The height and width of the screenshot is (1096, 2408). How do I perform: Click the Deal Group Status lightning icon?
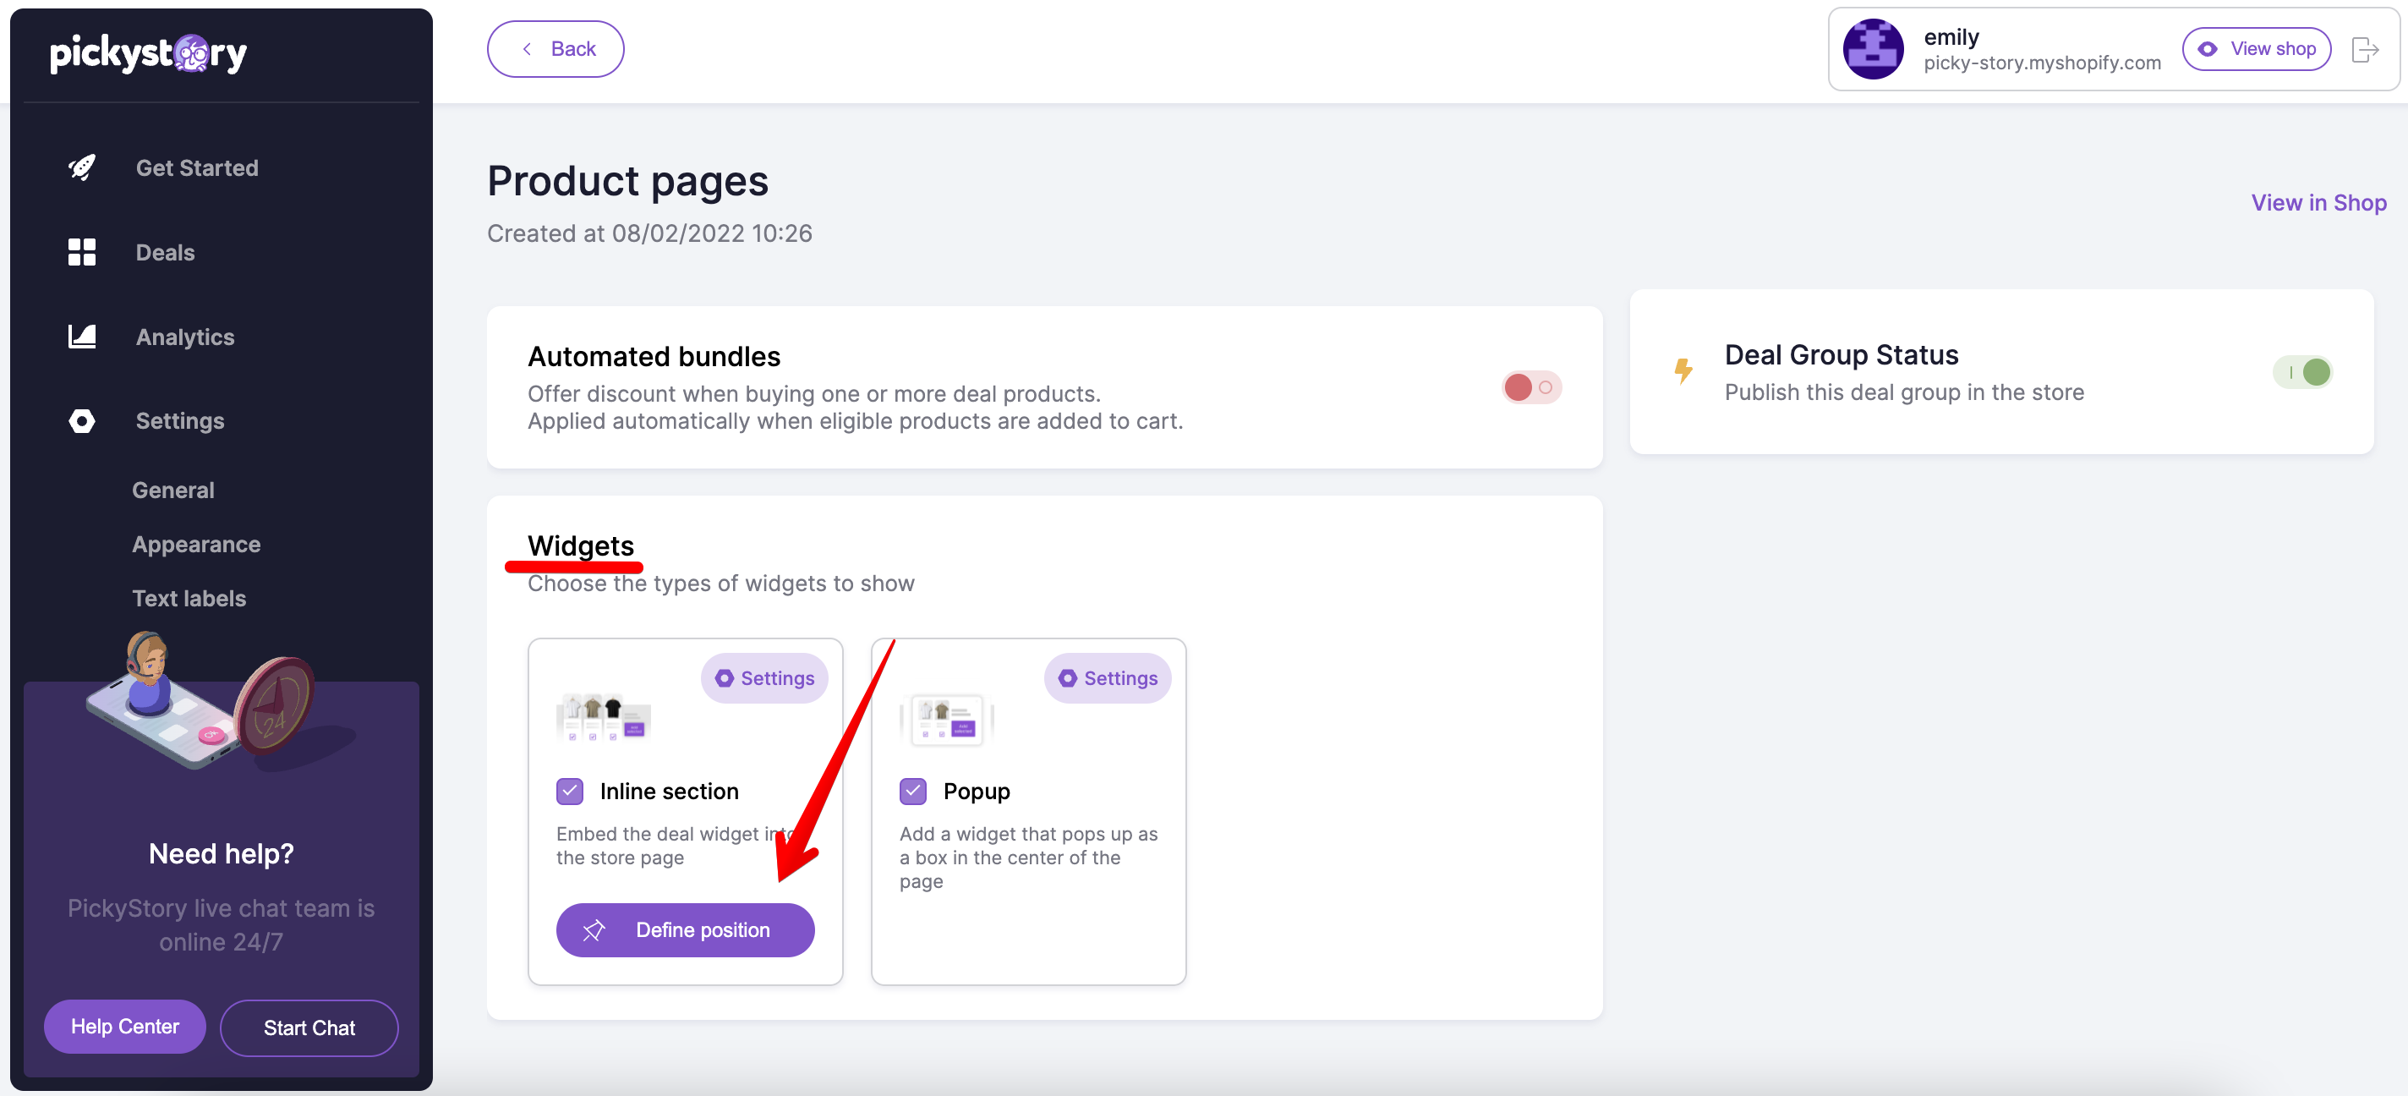[x=1683, y=371]
